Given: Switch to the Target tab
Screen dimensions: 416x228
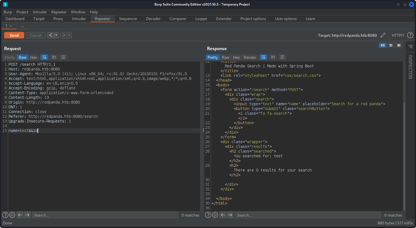Looking at the screenshot, I should click(x=39, y=19).
